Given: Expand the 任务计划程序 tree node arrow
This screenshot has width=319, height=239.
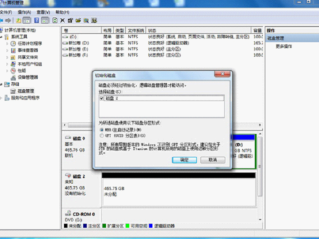Looking at the screenshot, I should click(x=7, y=44).
